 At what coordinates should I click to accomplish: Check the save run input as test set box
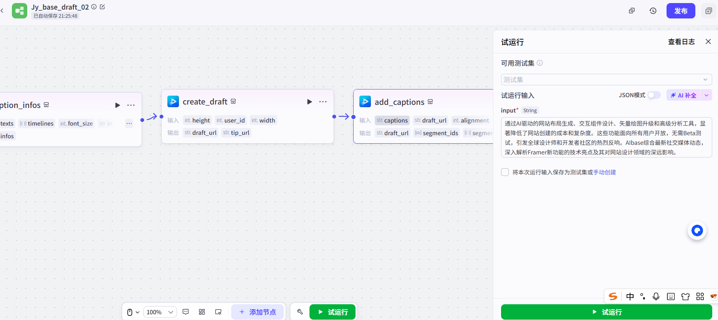pyautogui.click(x=505, y=172)
